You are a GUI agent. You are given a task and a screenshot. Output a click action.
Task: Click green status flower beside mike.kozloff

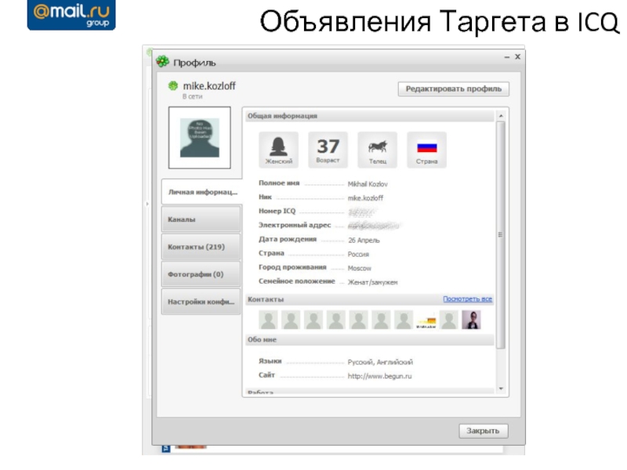(x=172, y=85)
